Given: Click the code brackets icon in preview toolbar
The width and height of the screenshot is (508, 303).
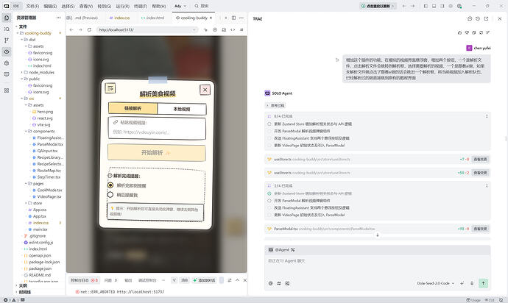Looking at the screenshot, I should click(x=233, y=29).
